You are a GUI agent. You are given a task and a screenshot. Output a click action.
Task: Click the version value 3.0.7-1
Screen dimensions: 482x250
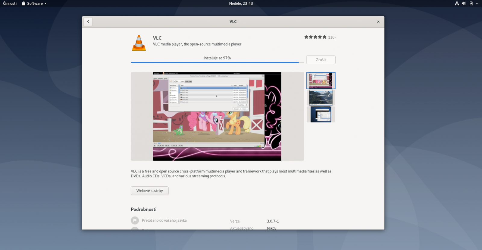[273, 221]
